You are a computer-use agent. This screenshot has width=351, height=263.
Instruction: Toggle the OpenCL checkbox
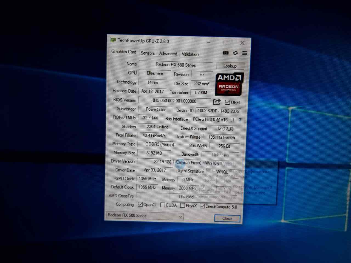click(140, 204)
